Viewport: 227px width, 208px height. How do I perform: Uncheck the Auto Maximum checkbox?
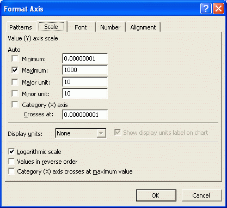pyautogui.click(x=15, y=70)
